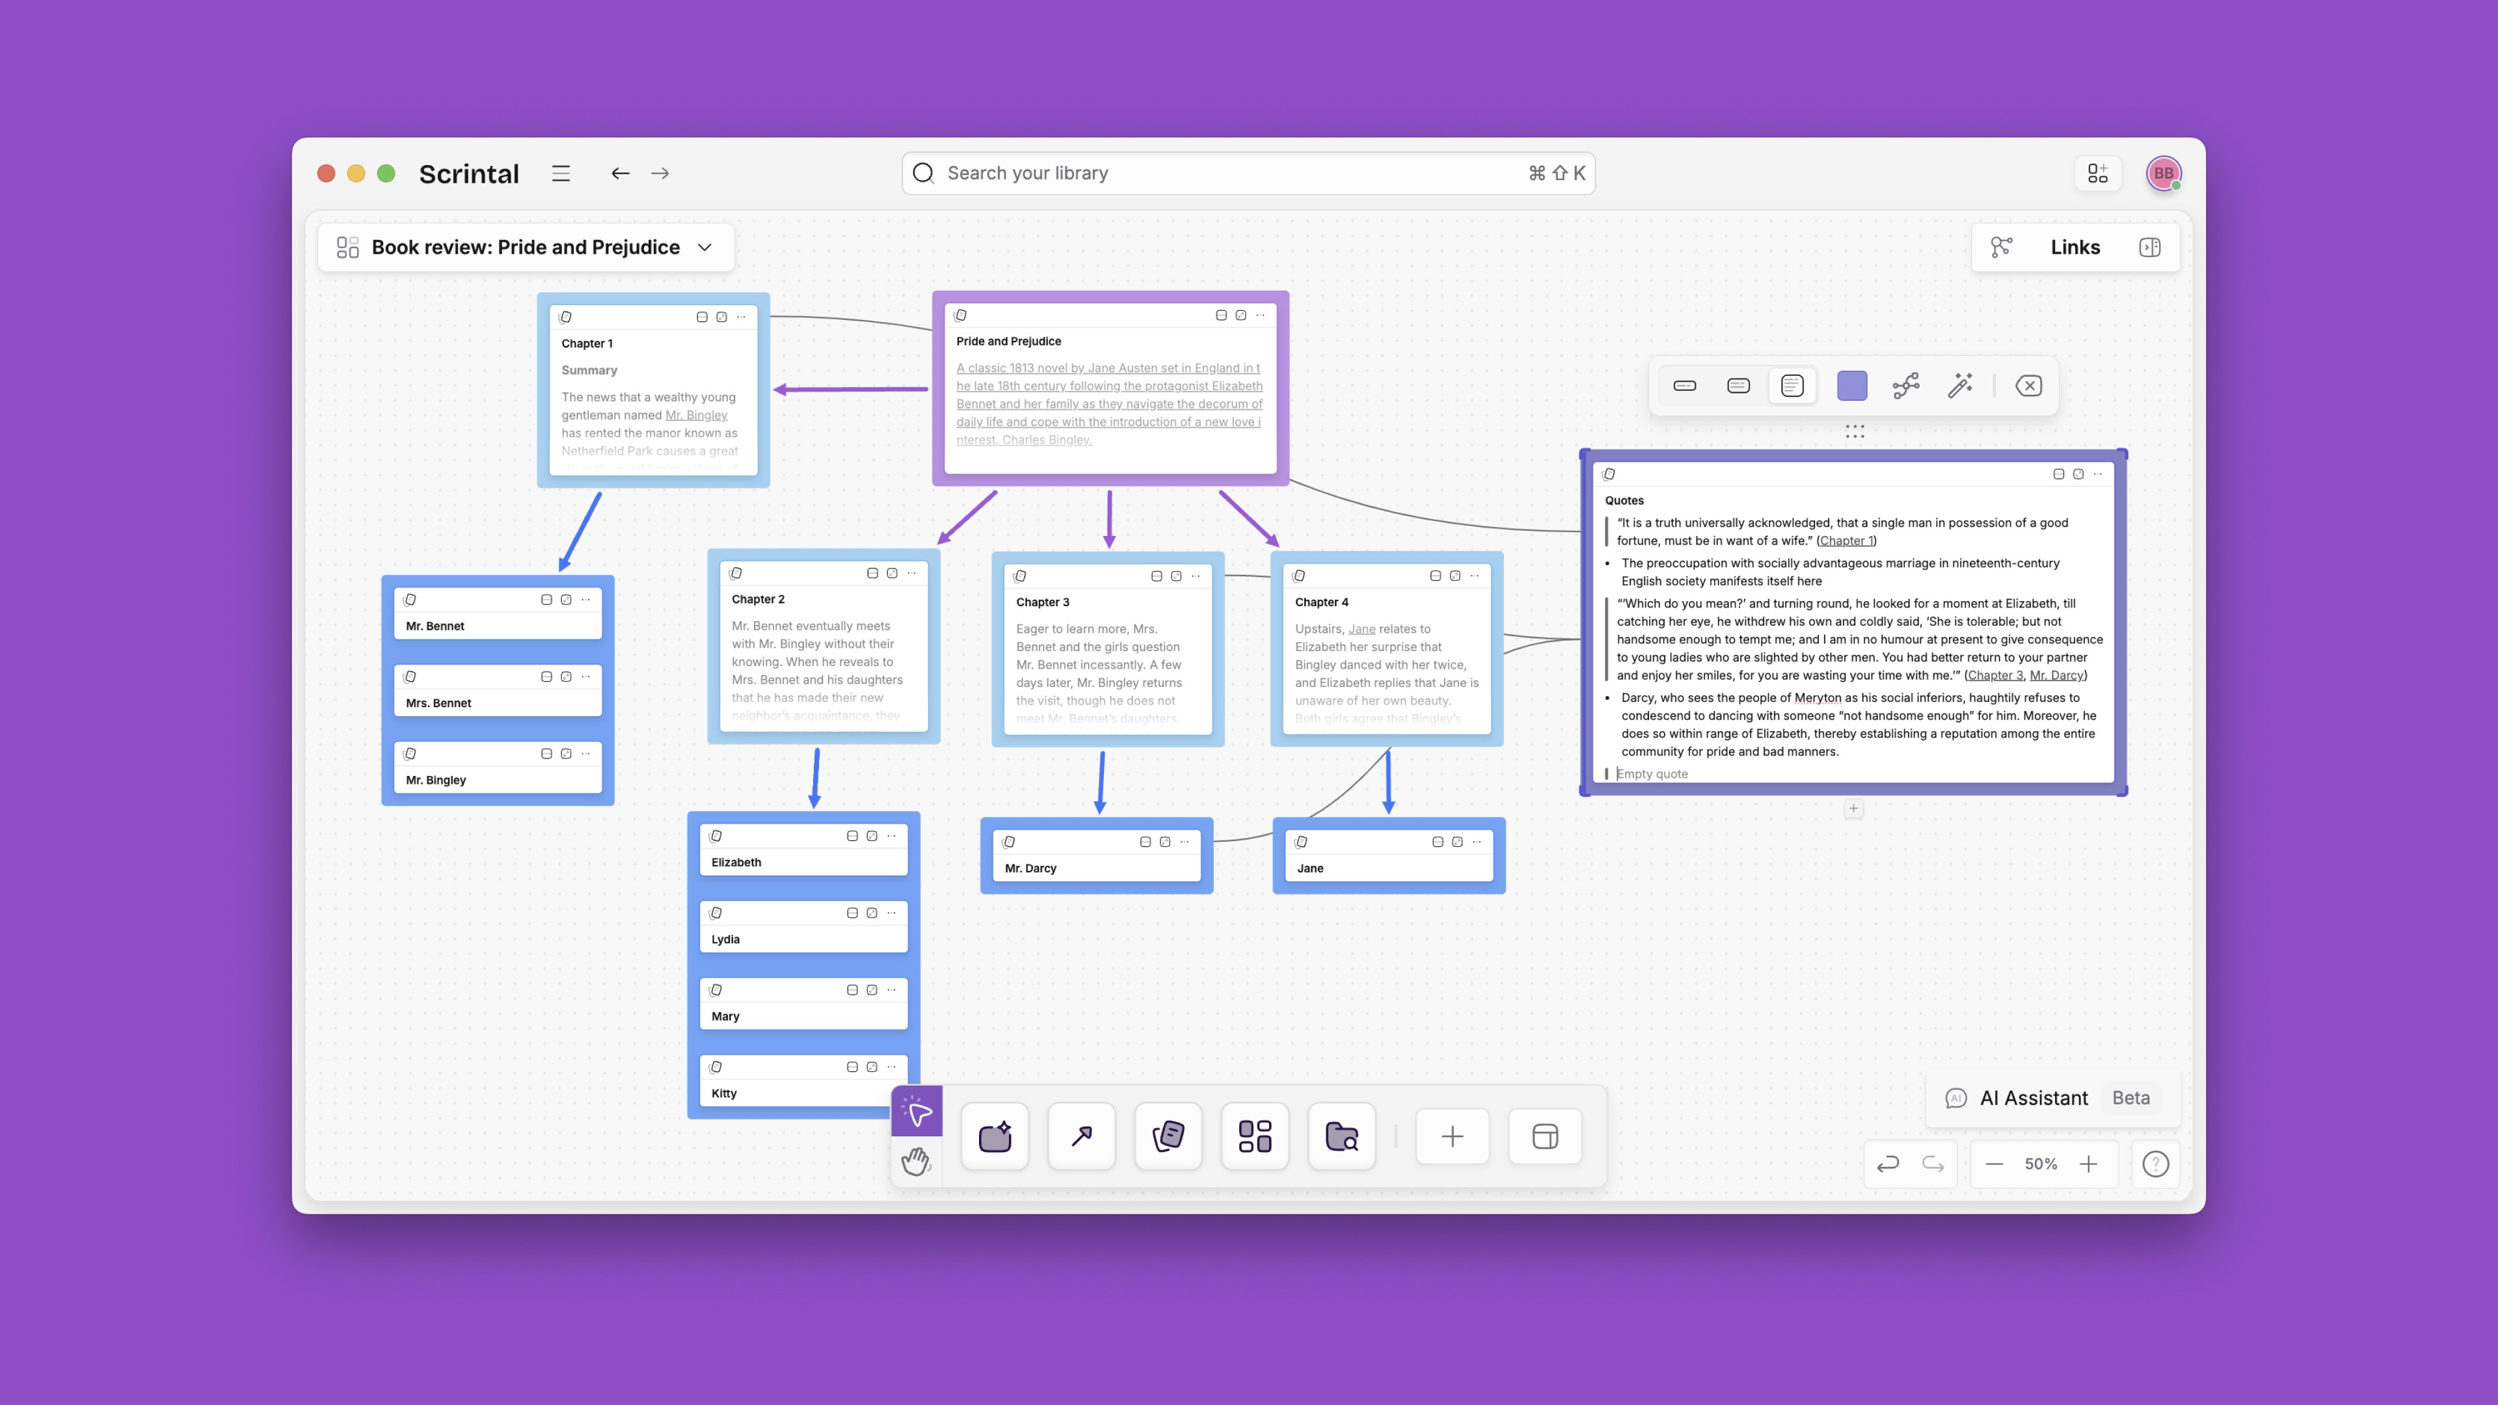This screenshot has height=1405, width=2498.
Task: Open the Quotes card more options
Action: click(x=2099, y=474)
